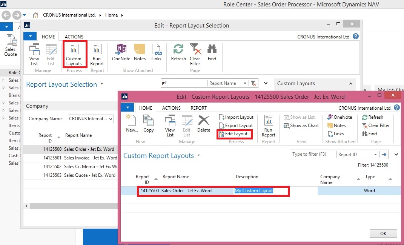Click Import Layout icon
This screenshot has width=404, height=245.
pyautogui.click(x=221, y=117)
